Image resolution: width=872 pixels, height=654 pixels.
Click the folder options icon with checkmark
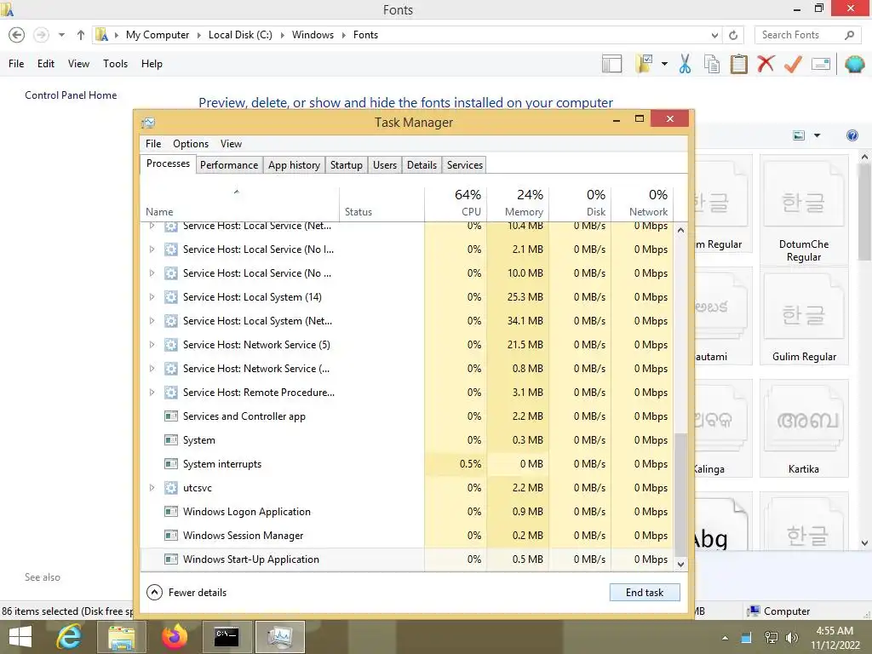[645, 64]
